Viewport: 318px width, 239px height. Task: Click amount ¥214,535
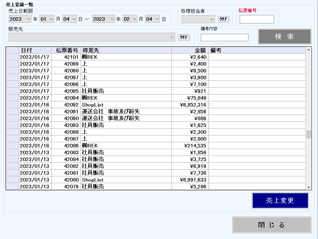[x=195, y=146]
